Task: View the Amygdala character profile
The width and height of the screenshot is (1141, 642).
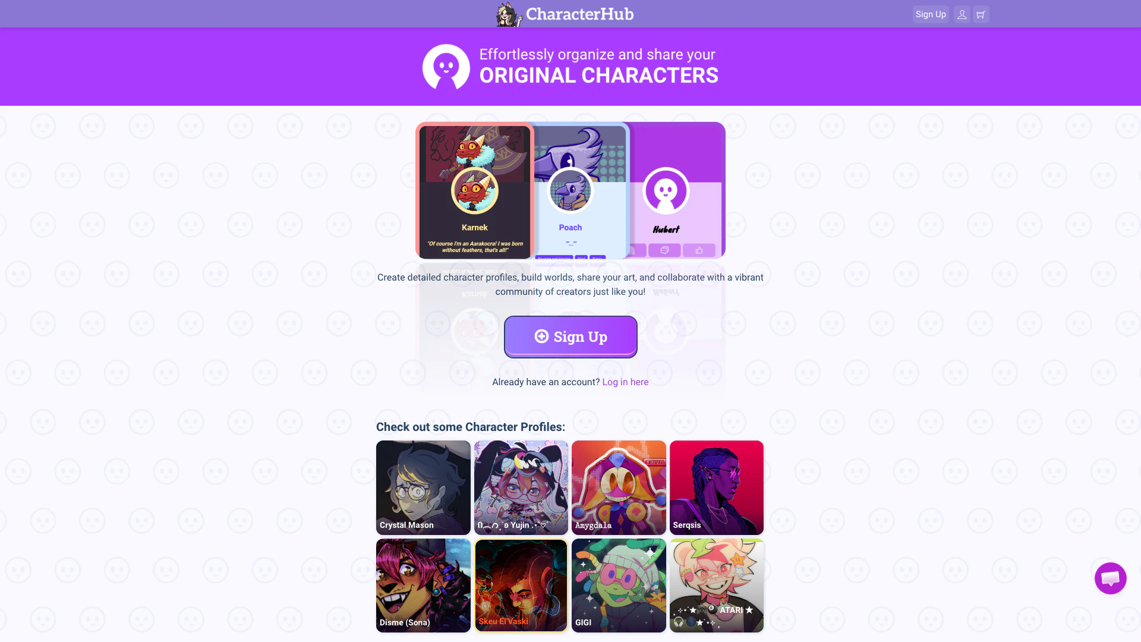Action: (x=619, y=487)
